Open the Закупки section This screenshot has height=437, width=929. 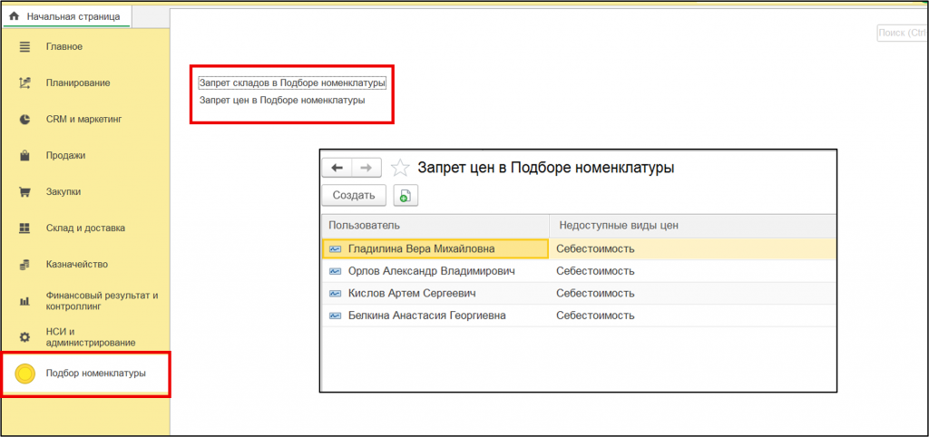[64, 192]
